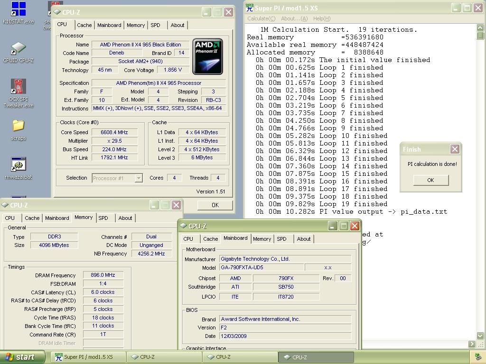Click the Loop 19 finished line

pyautogui.click(x=321, y=204)
